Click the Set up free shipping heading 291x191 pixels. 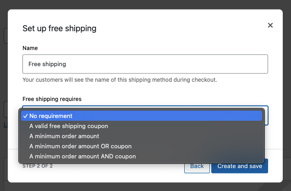tap(59, 28)
